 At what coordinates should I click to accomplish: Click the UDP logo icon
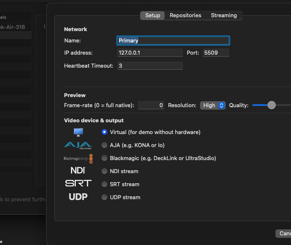click(78, 197)
